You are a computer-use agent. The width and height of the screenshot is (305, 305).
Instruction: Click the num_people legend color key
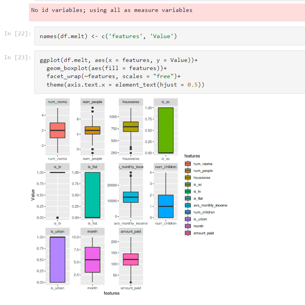pos(188,171)
